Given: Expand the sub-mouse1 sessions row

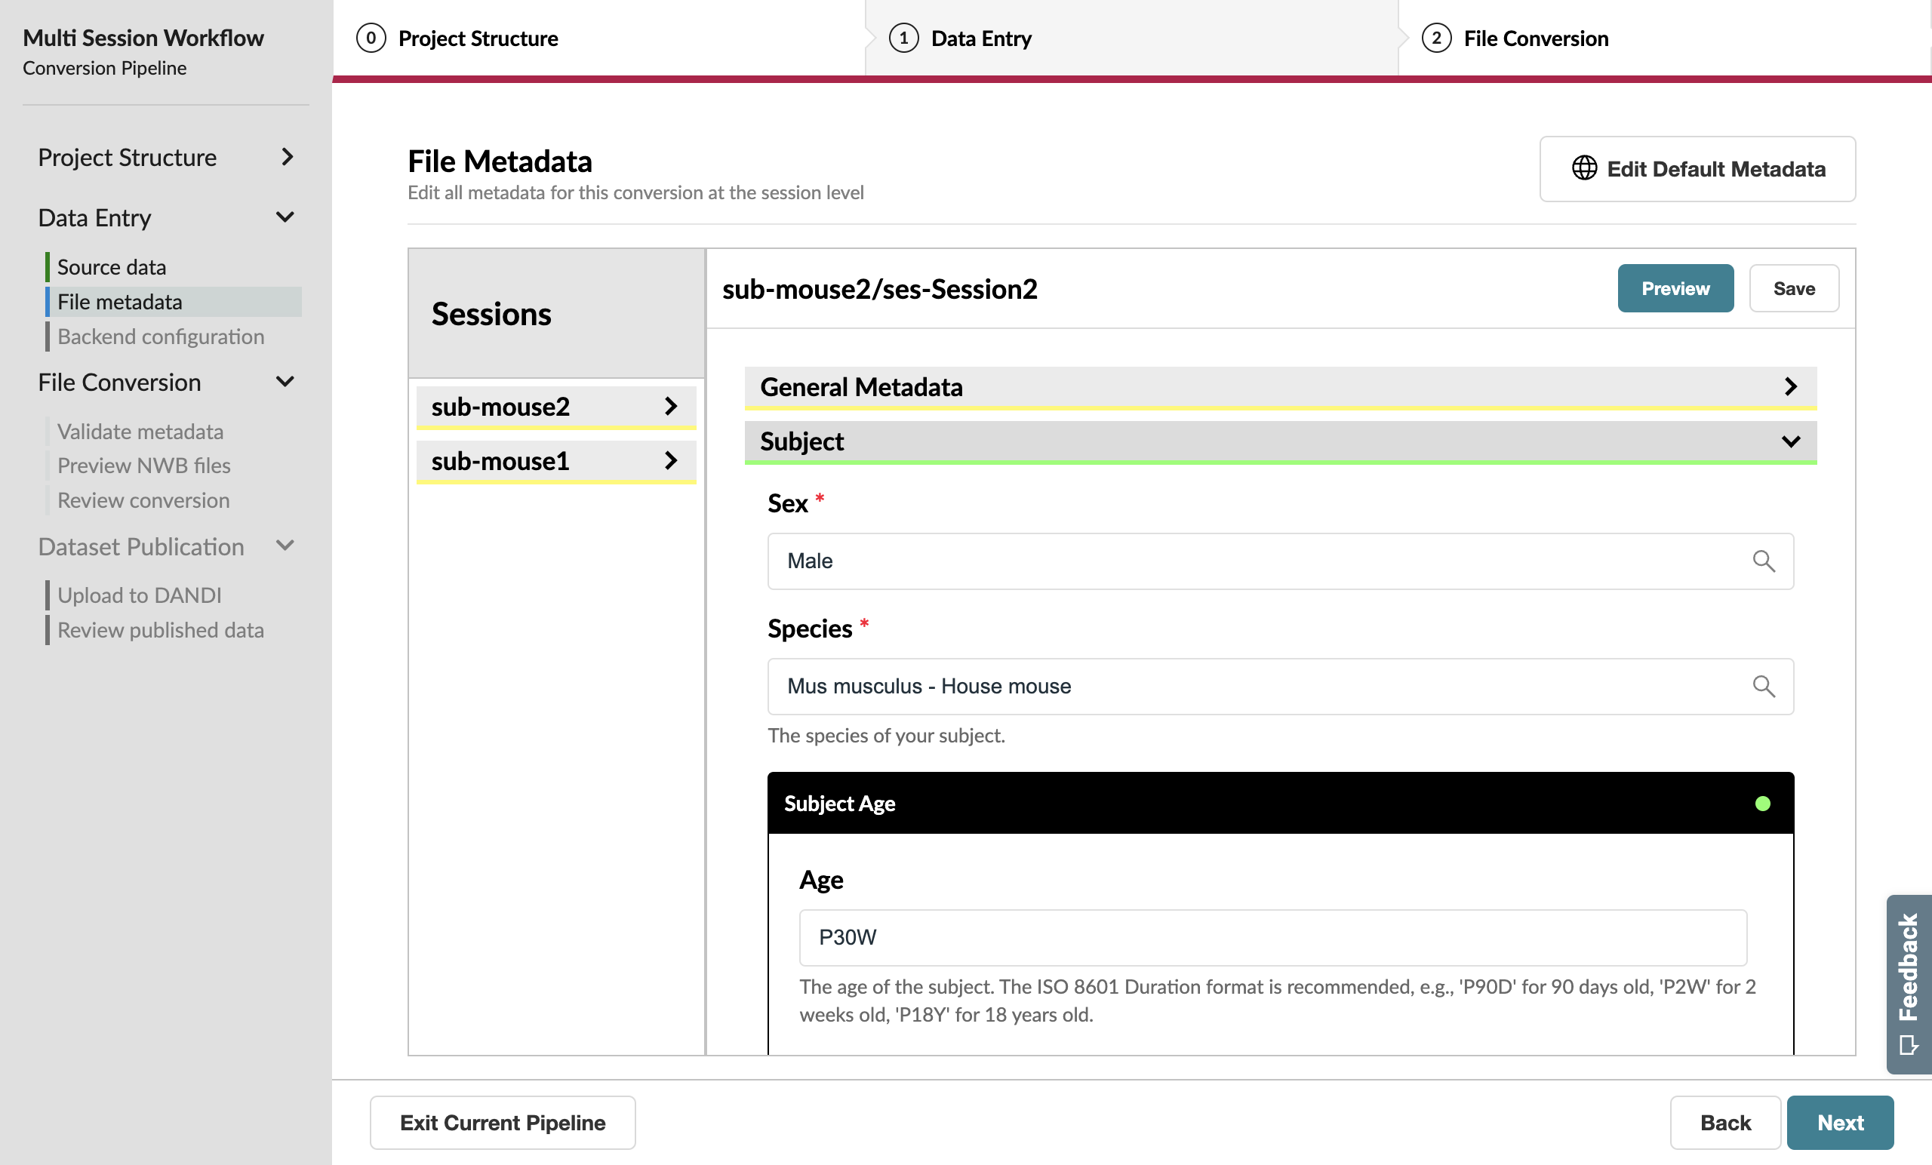Looking at the screenshot, I should (x=556, y=461).
